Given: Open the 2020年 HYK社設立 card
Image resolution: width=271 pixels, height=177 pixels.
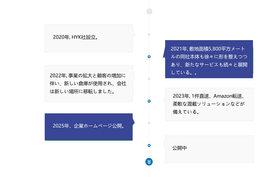Looking at the screenshot, I should coord(89,38).
